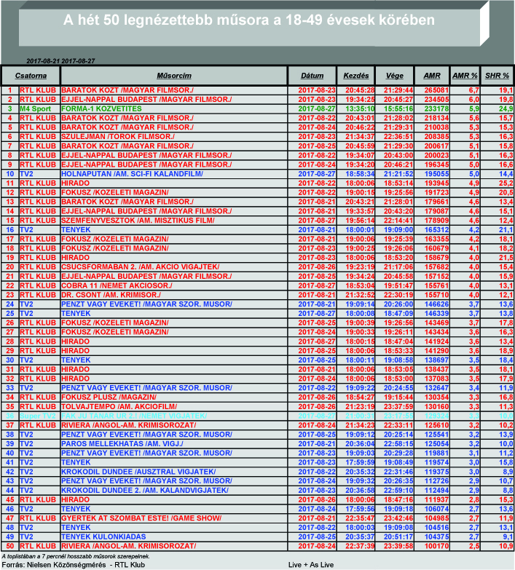515x570 pixels.
Task: Click the rank number 36
Action: pyautogui.click(x=9, y=416)
